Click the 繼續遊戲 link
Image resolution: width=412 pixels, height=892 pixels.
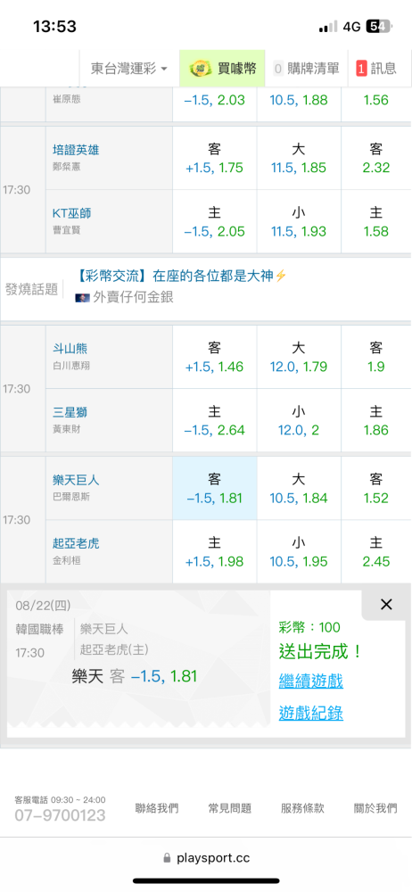pos(310,681)
